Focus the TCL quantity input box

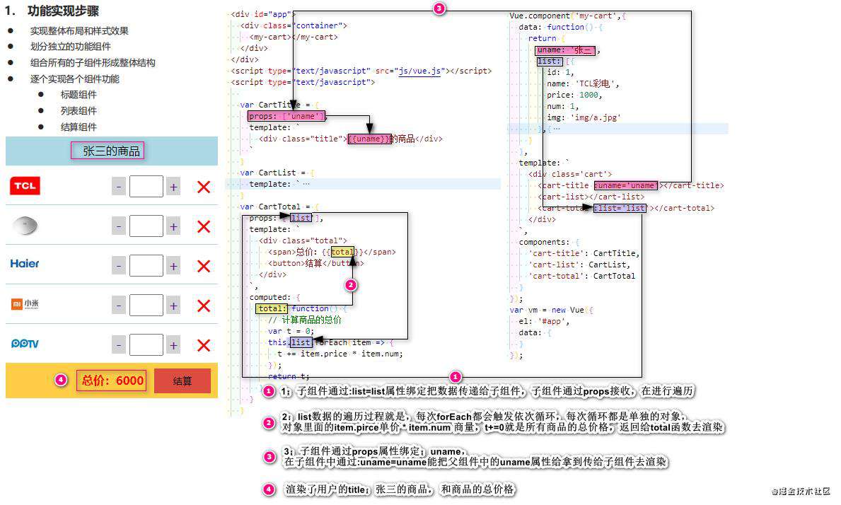[146, 187]
